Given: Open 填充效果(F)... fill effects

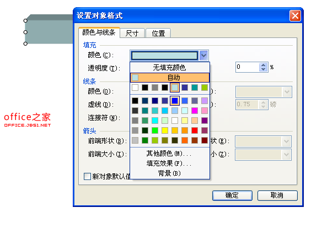Looking at the screenshot, I should (170, 163).
